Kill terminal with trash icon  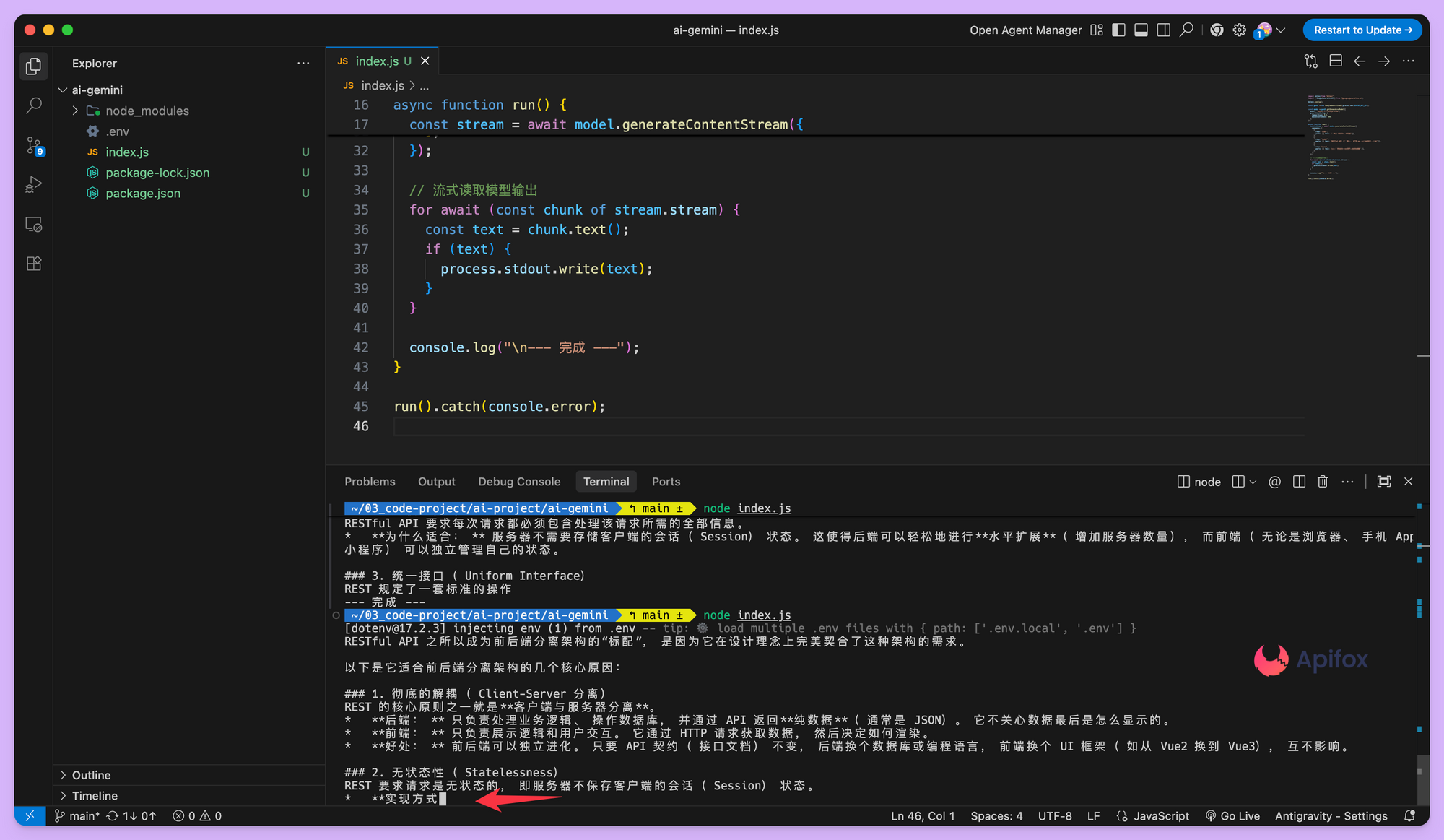coord(1322,482)
